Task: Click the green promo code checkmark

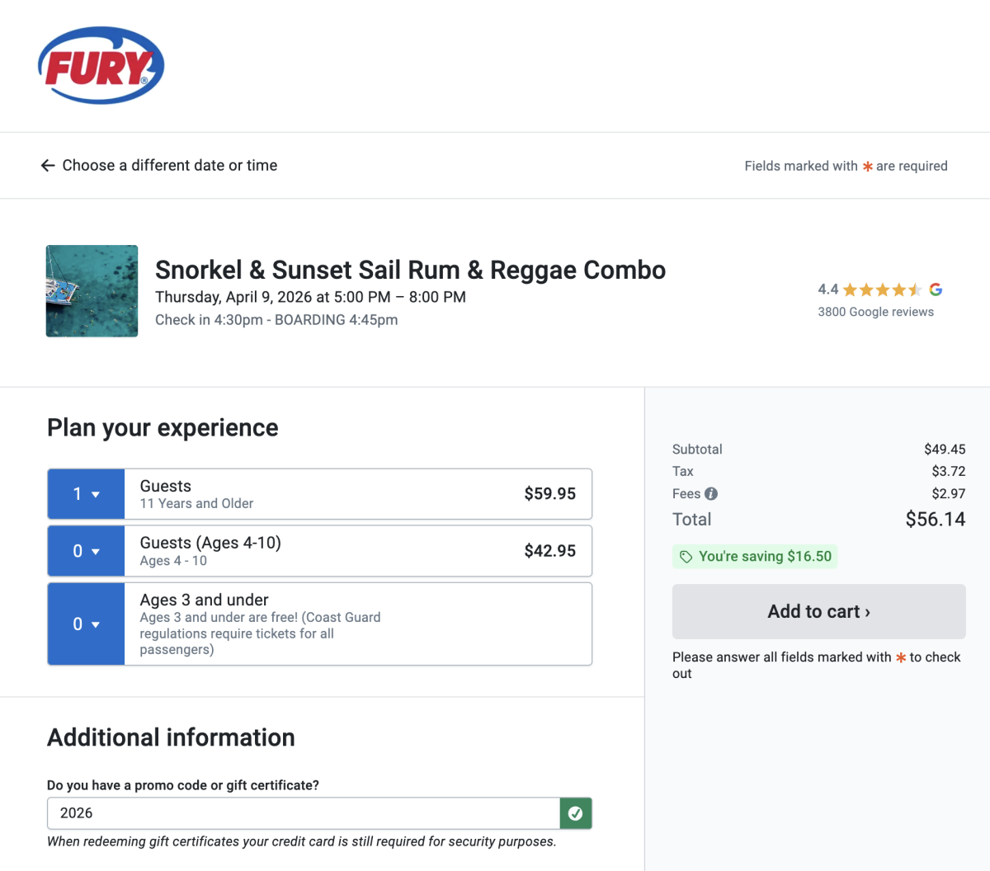Action: click(x=576, y=813)
